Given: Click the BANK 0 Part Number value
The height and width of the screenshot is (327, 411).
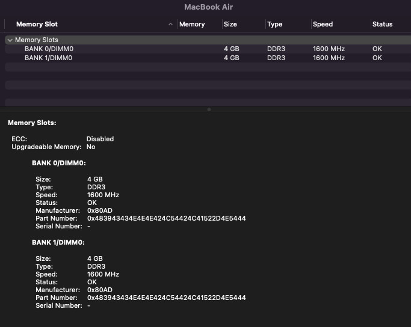Looking at the screenshot, I should click(167, 218).
